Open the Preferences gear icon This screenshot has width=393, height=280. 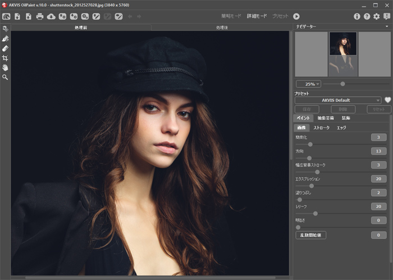[x=377, y=16]
